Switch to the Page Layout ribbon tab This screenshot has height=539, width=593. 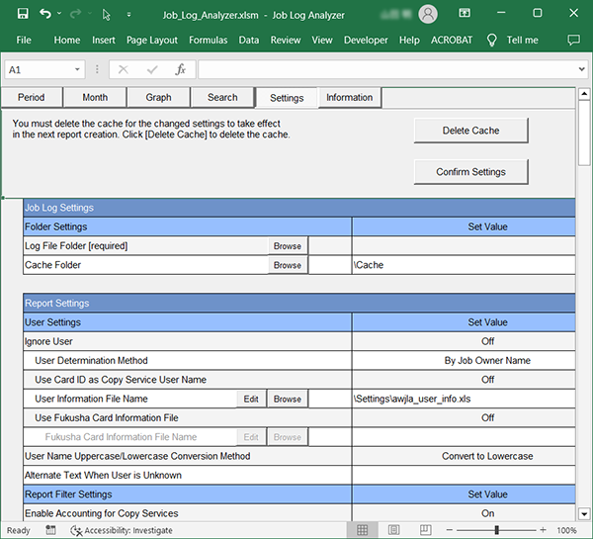[x=152, y=40]
